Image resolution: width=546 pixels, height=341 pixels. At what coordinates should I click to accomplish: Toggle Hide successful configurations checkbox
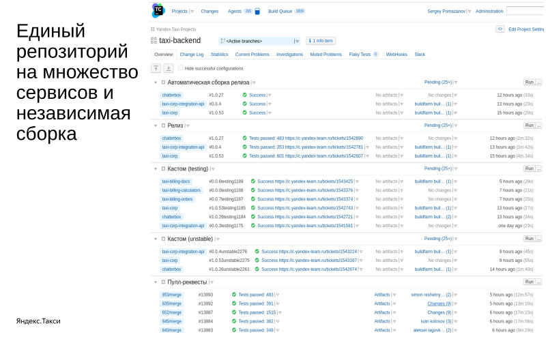tap(180, 68)
